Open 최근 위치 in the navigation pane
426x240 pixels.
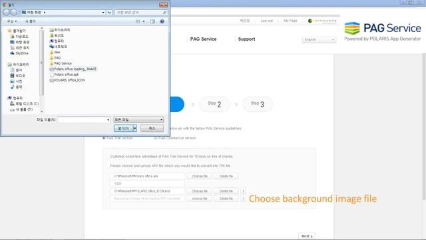(19, 47)
